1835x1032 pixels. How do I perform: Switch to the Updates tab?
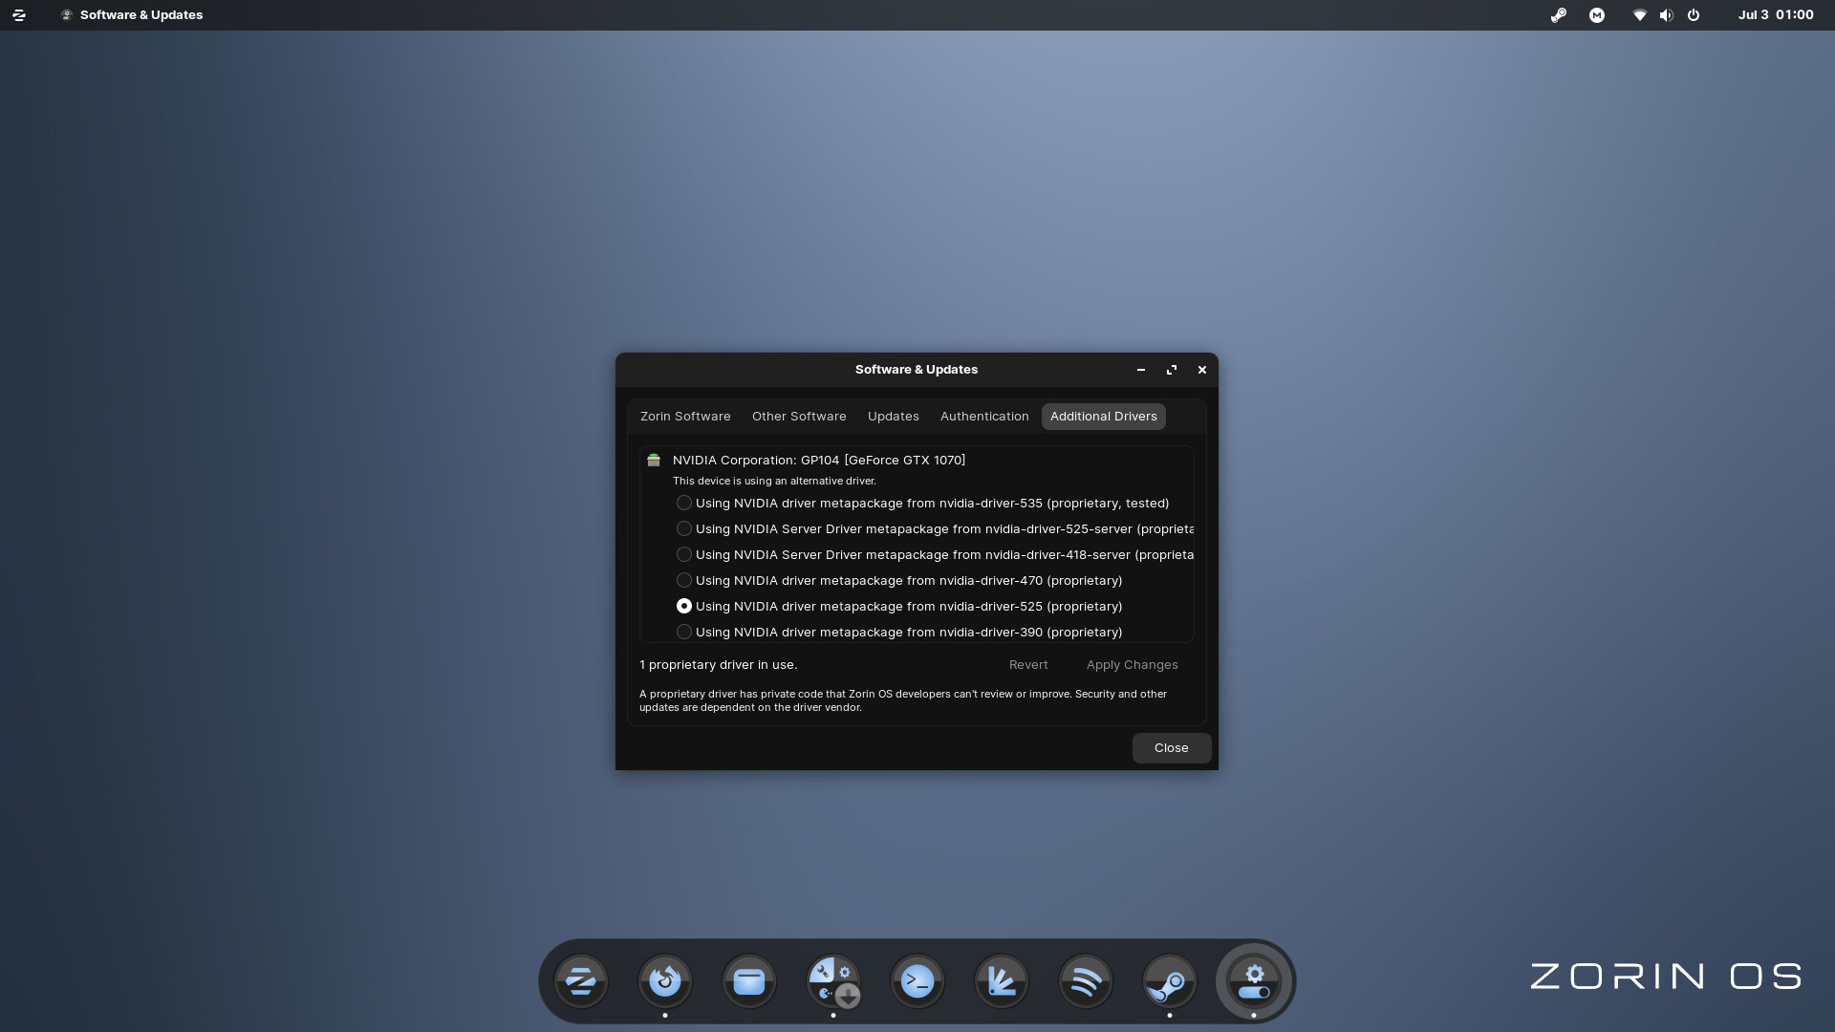point(893,417)
